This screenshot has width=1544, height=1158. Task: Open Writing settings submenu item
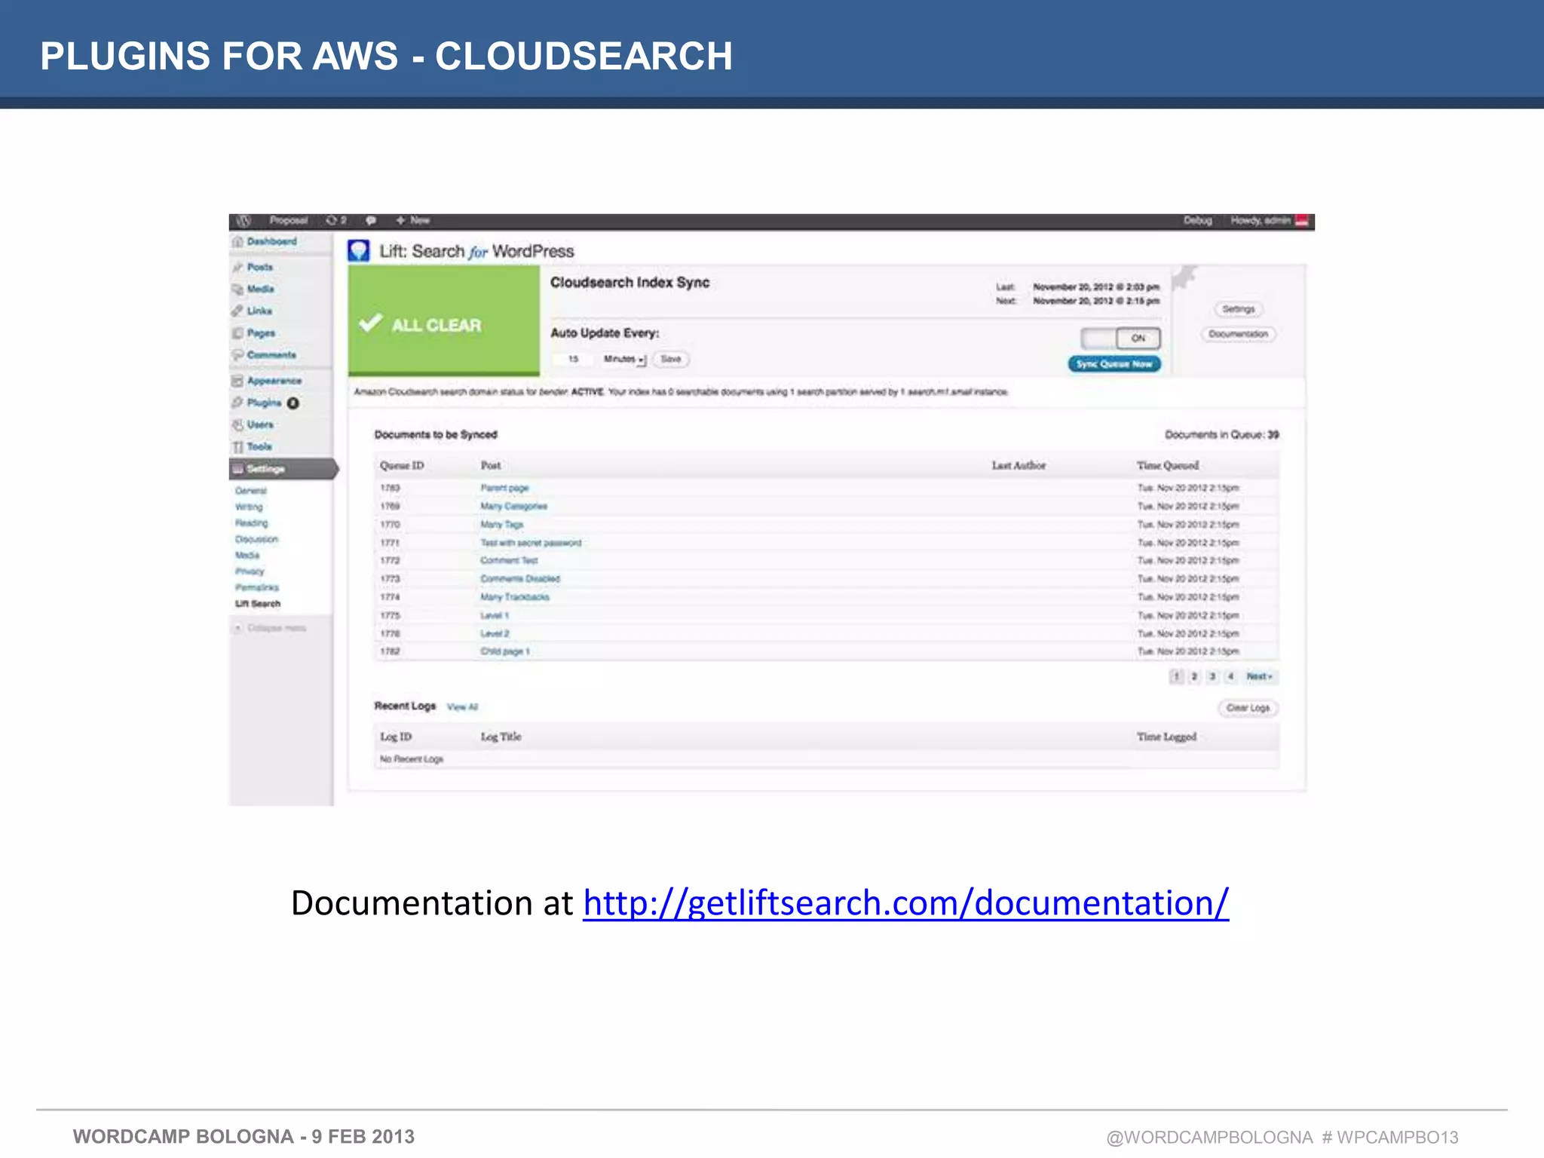(x=250, y=507)
